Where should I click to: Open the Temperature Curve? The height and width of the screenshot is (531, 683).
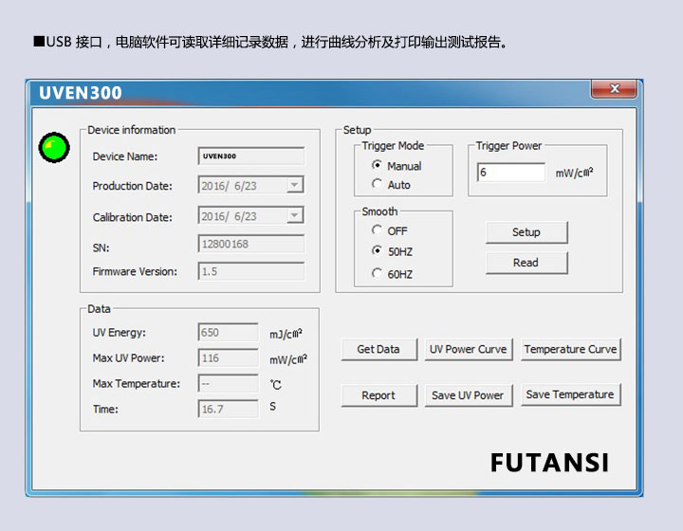pos(570,349)
